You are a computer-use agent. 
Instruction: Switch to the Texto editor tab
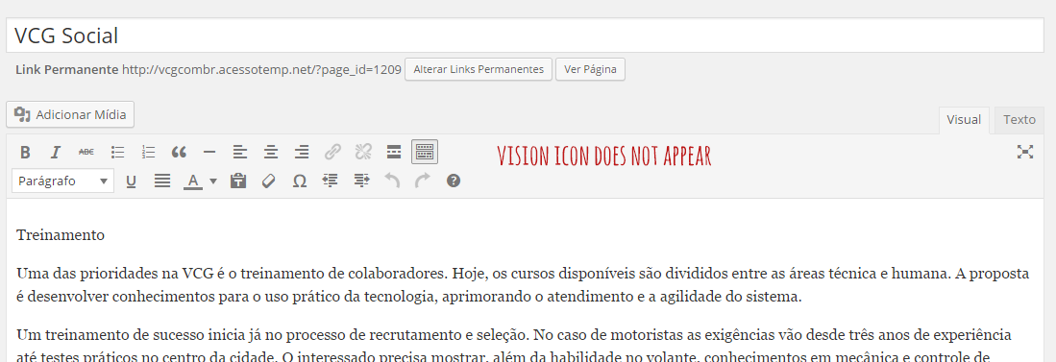(1019, 120)
